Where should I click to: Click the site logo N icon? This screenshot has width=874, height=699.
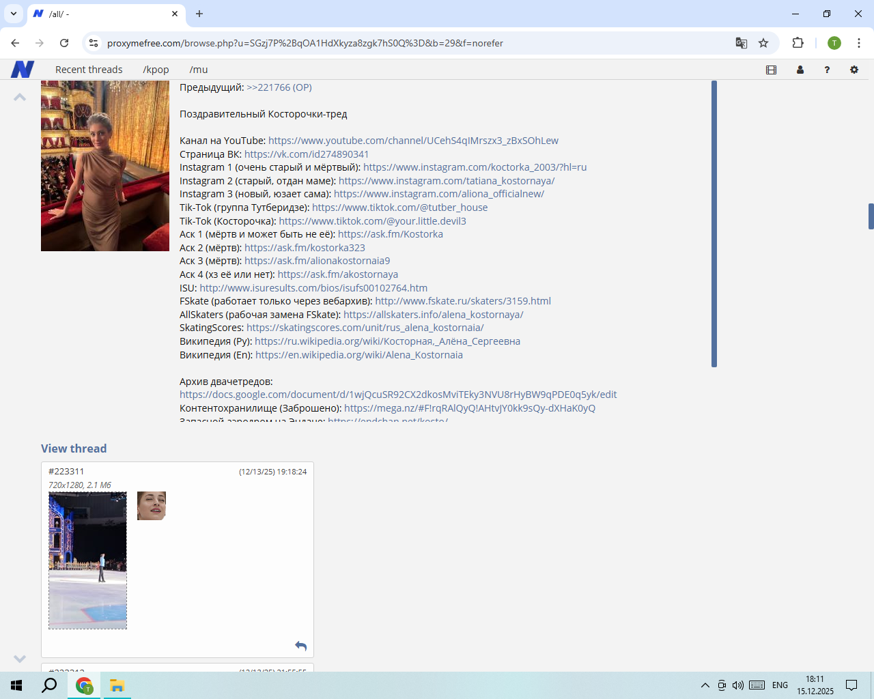23,69
